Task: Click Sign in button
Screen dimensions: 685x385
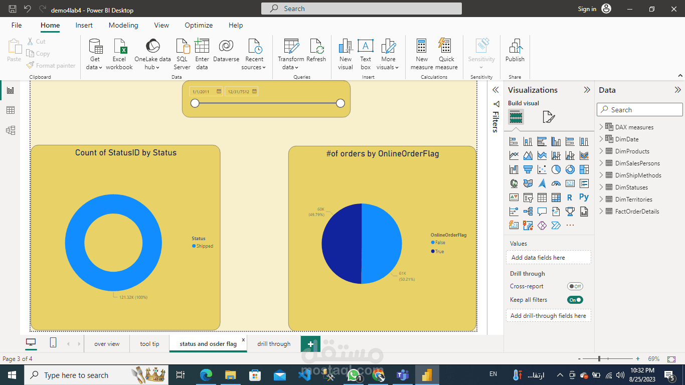Action: [587, 9]
